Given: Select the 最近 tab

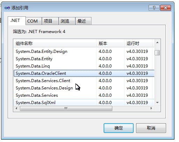Looking at the screenshot, I should tap(83, 21).
